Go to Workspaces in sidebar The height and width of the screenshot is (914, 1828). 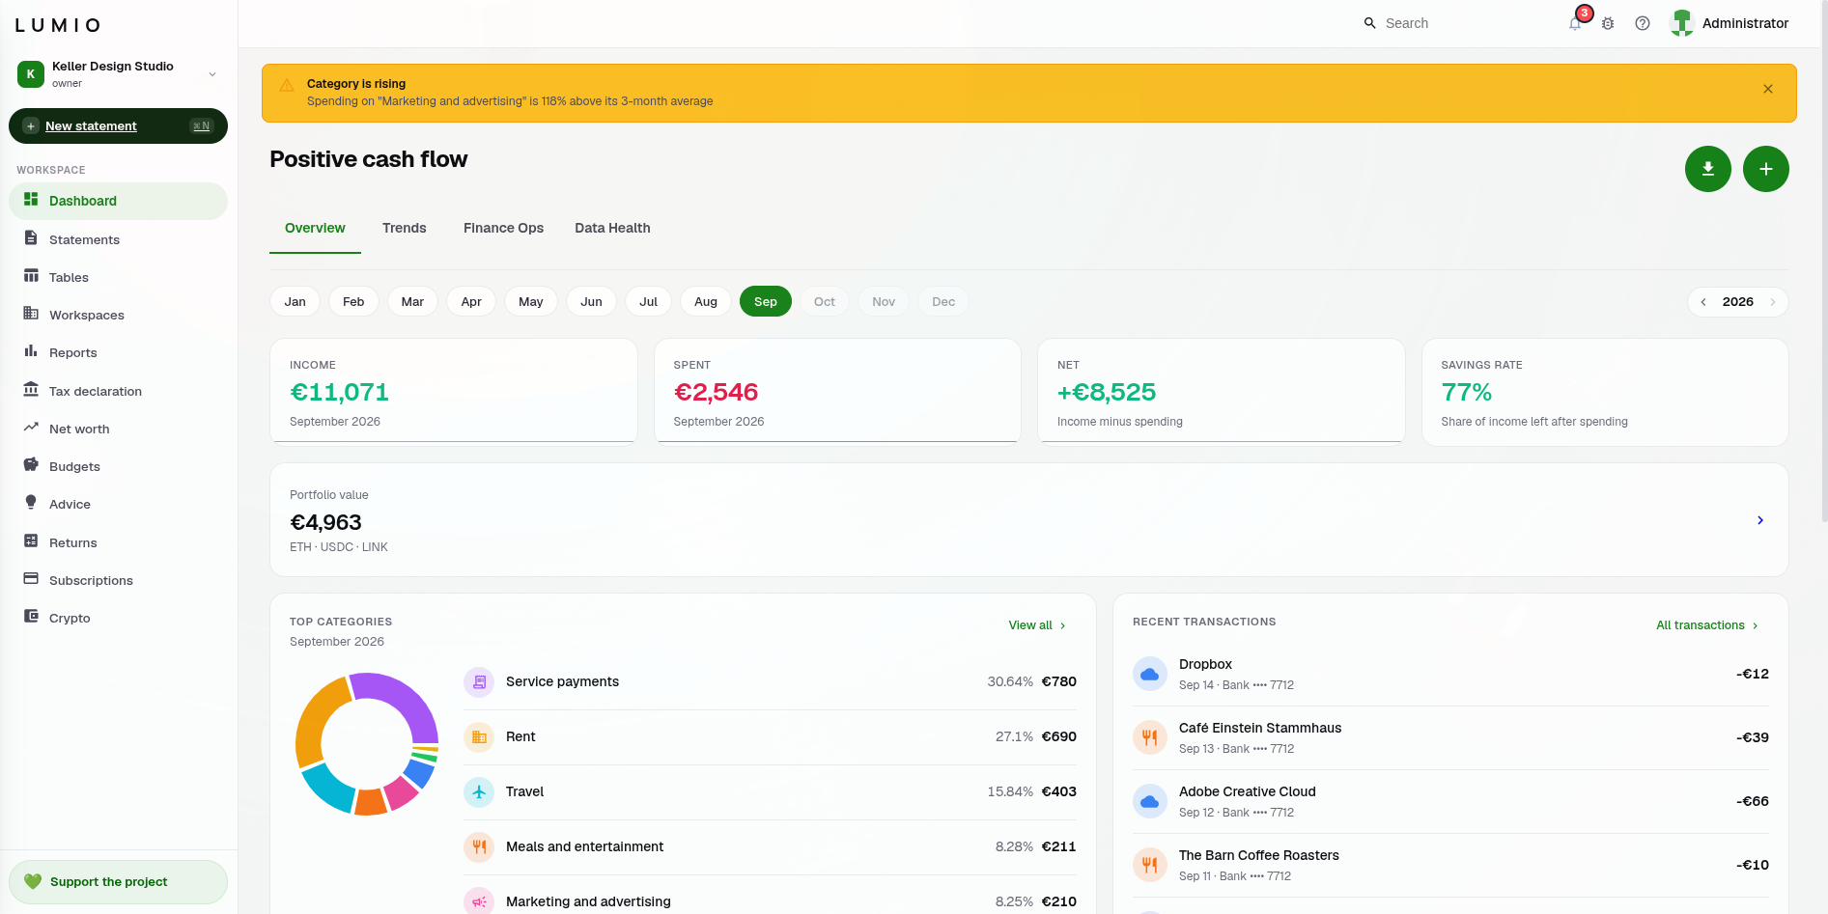click(x=118, y=315)
